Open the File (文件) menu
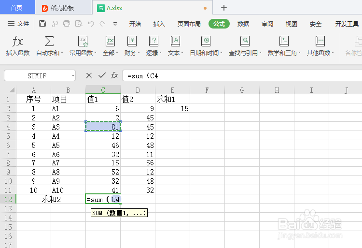362x248 pixels. (x=18, y=24)
